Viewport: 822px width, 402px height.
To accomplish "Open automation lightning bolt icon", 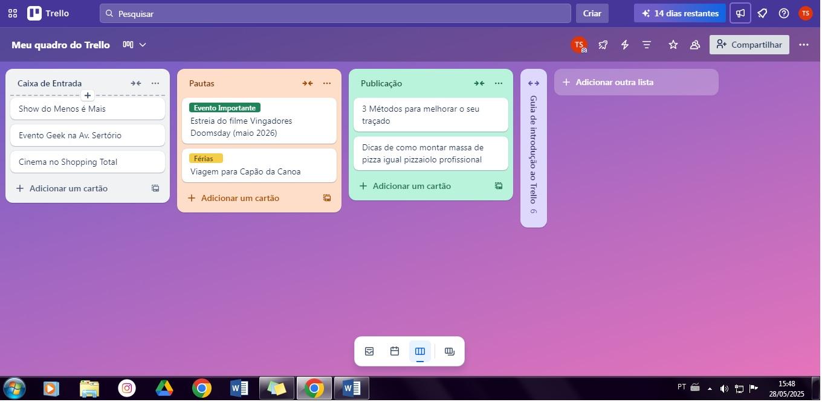I will click(625, 45).
